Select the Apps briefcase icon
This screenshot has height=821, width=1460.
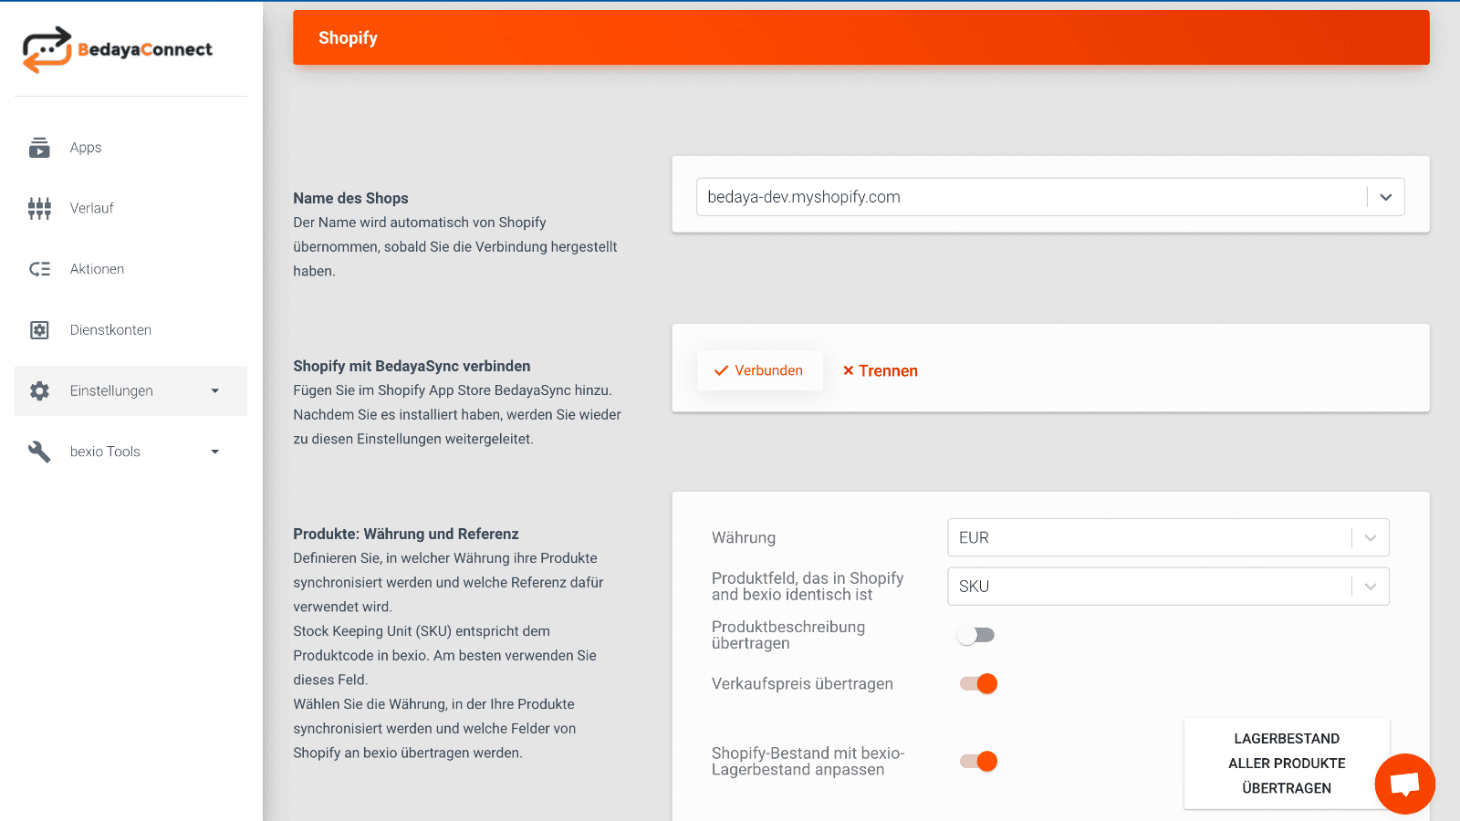coord(39,147)
